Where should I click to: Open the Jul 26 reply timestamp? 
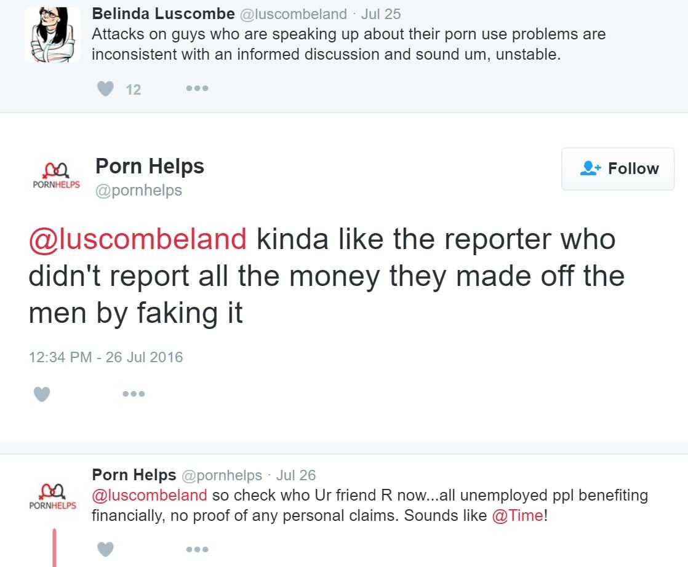[296, 475]
